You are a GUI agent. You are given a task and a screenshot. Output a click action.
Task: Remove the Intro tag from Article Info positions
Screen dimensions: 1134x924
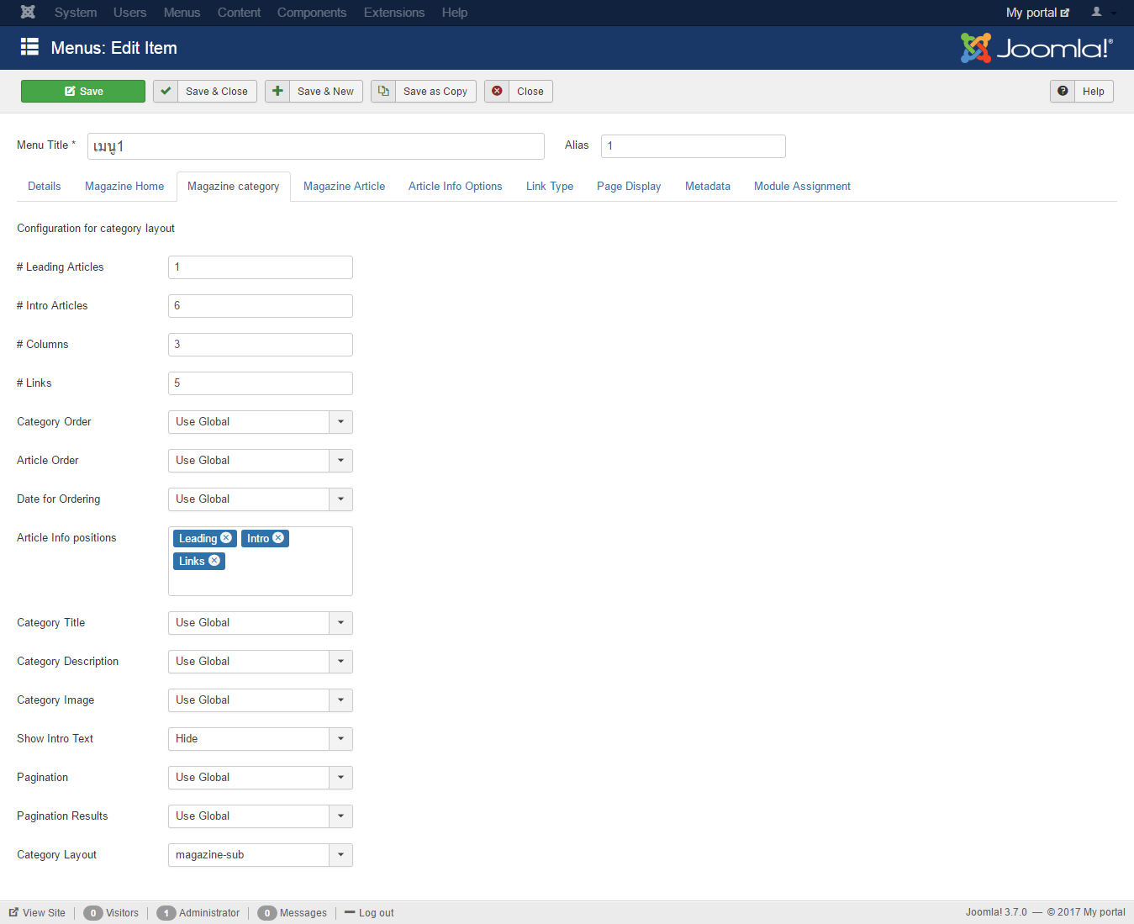278,538
